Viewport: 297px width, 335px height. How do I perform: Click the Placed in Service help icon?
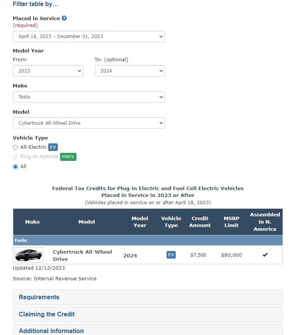64,18
